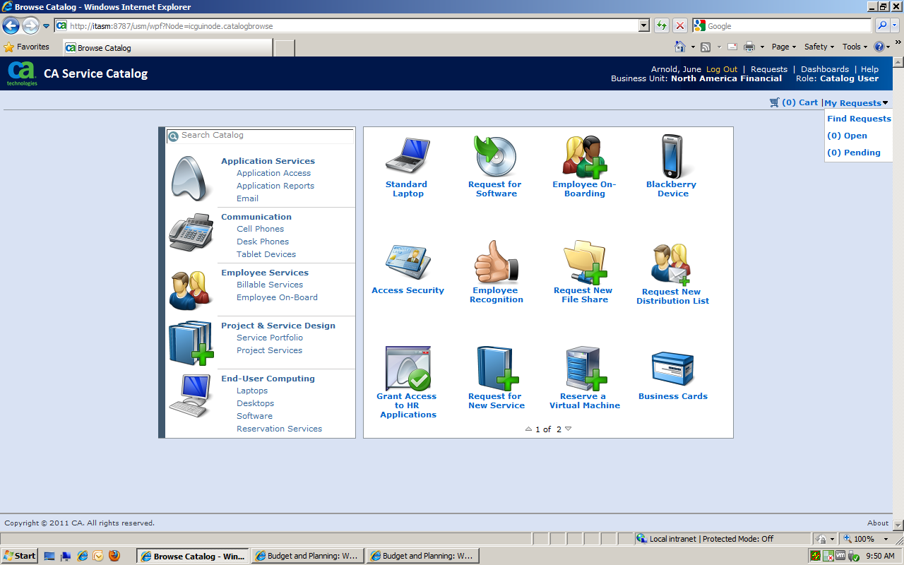Viewport: 904px width, 565px height.
Task: Click the browser address bar
Action: coord(352,26)
